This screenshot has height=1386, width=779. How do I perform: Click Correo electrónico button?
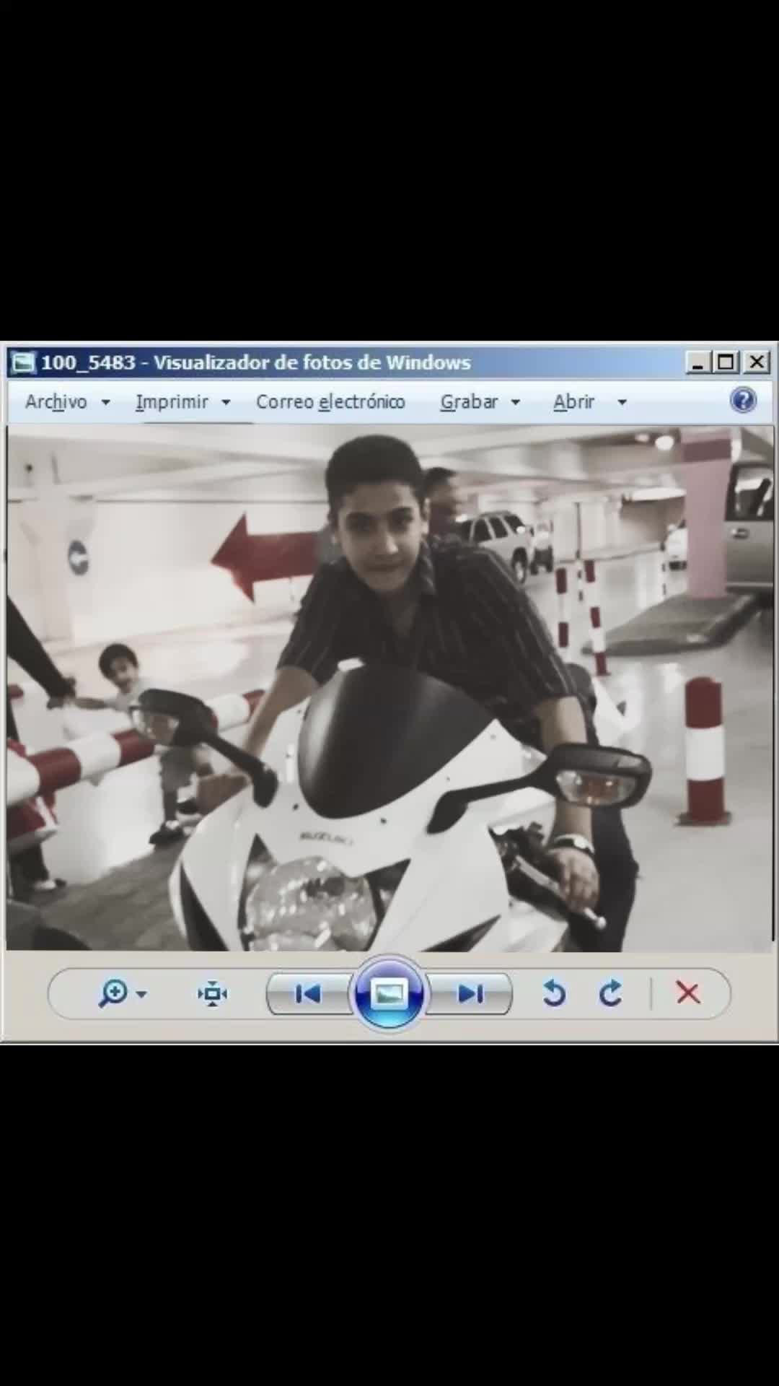(x=330, y=401)
